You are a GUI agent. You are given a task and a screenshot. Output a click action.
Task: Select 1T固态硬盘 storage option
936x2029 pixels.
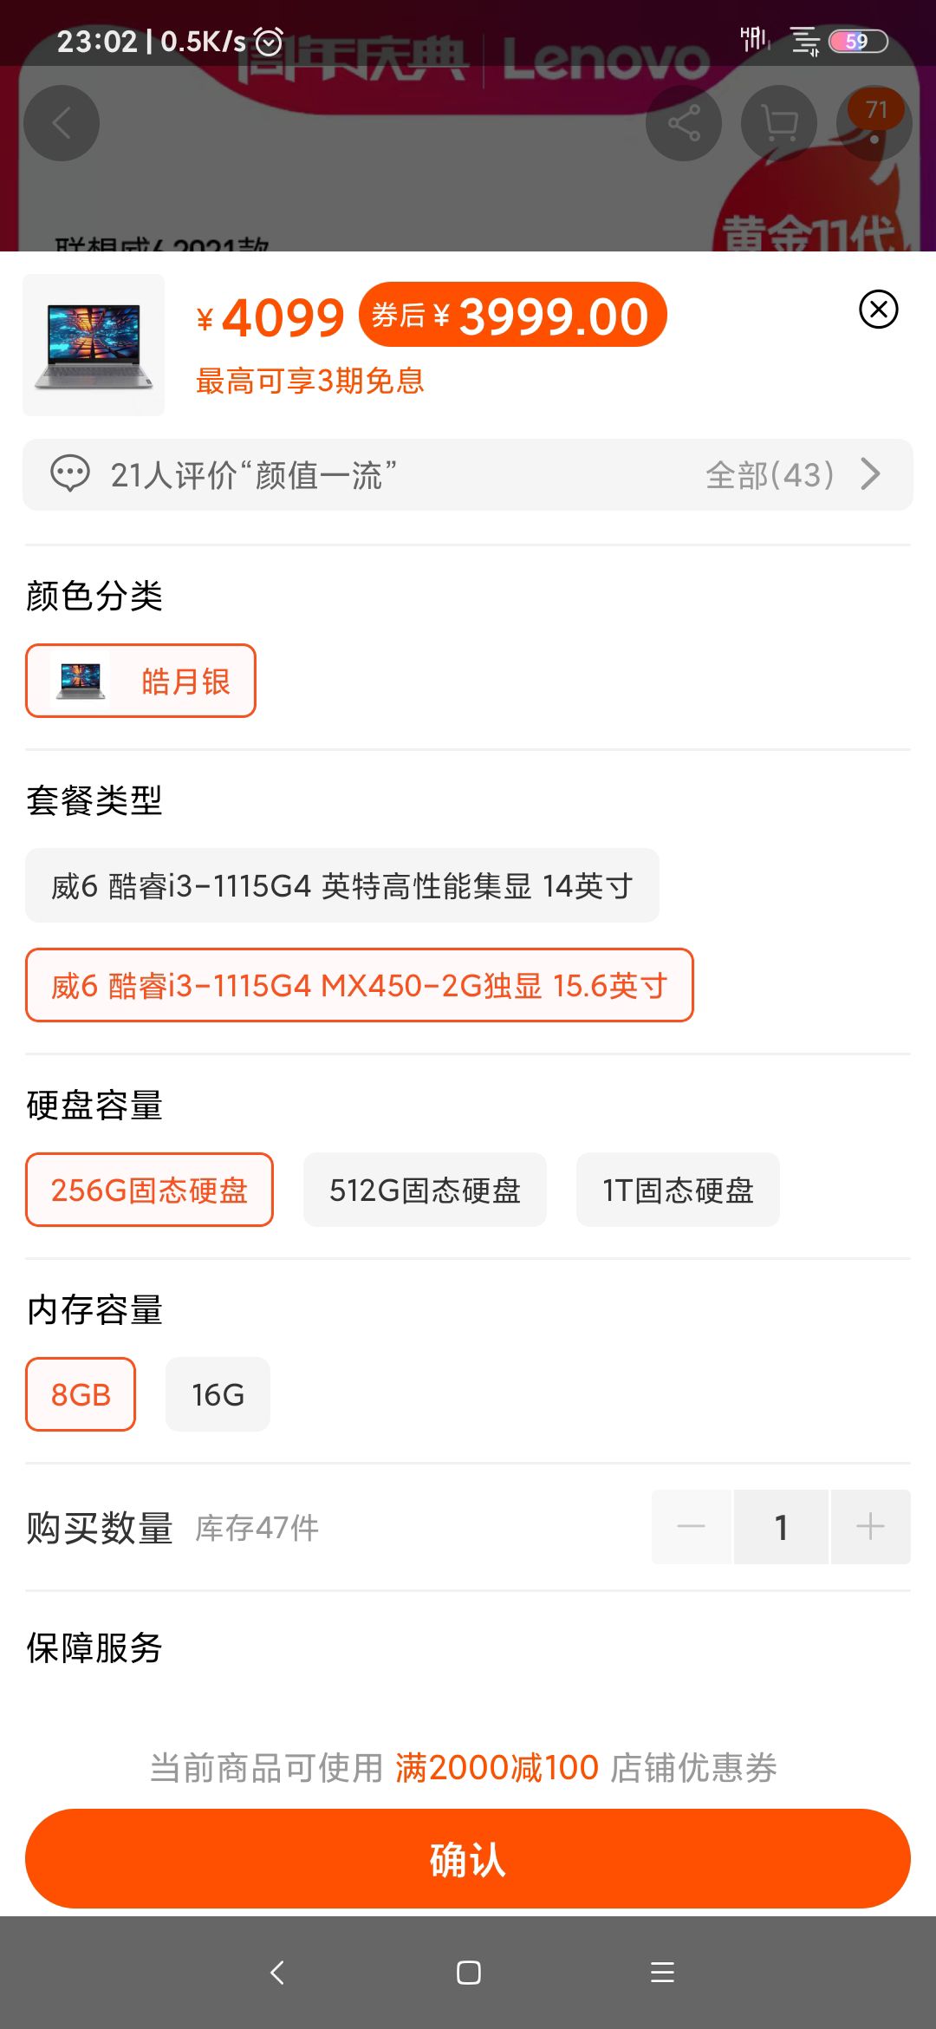coord(678,1190)
